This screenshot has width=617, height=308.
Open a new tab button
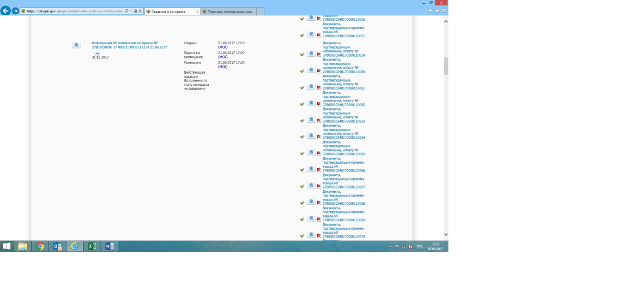pos(260,12)
